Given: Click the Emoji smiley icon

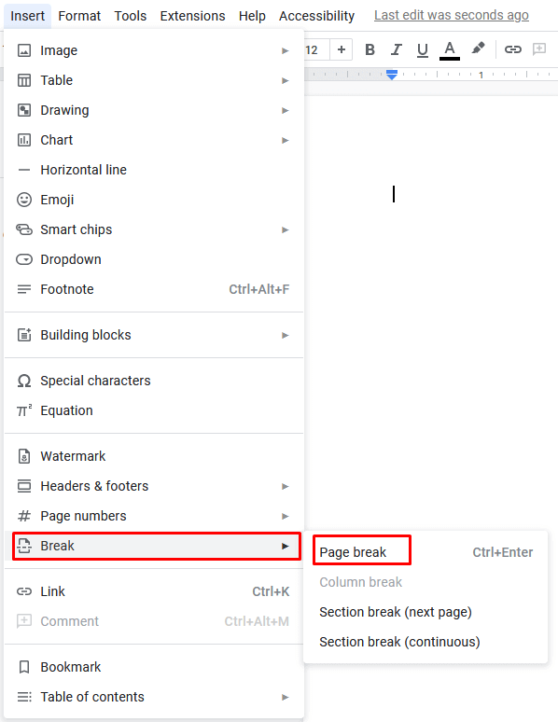Looking at the screenshot, I should point(24,200).
